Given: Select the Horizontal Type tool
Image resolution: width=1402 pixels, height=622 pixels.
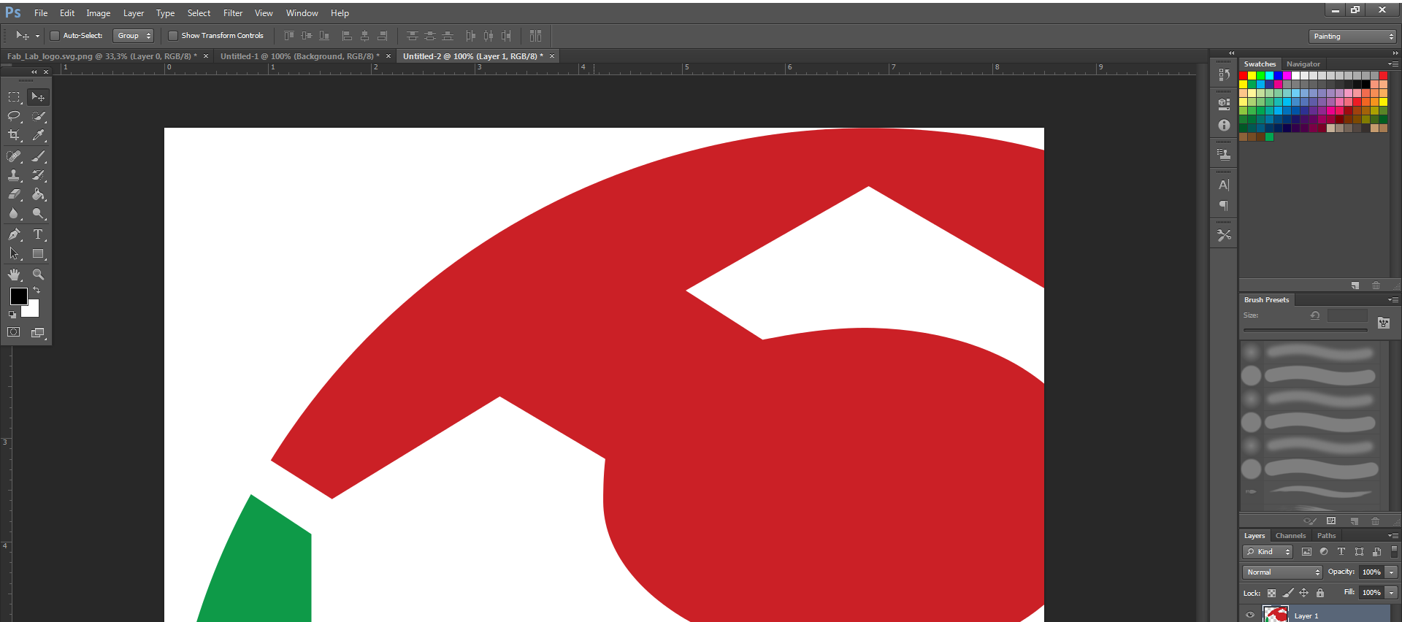Looking at the screenshot, I should pyautogui.click(x=38, y=234).
